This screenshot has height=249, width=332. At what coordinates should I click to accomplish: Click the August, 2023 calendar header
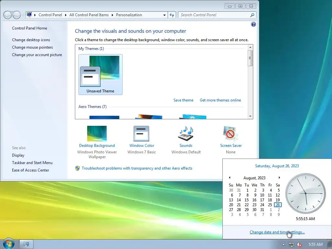(x=254, y=178)
